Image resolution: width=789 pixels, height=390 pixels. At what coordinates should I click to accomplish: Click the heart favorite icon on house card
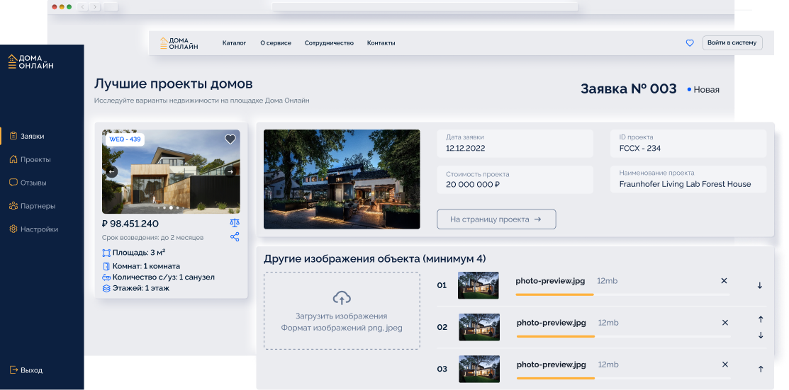click(230, 139)
